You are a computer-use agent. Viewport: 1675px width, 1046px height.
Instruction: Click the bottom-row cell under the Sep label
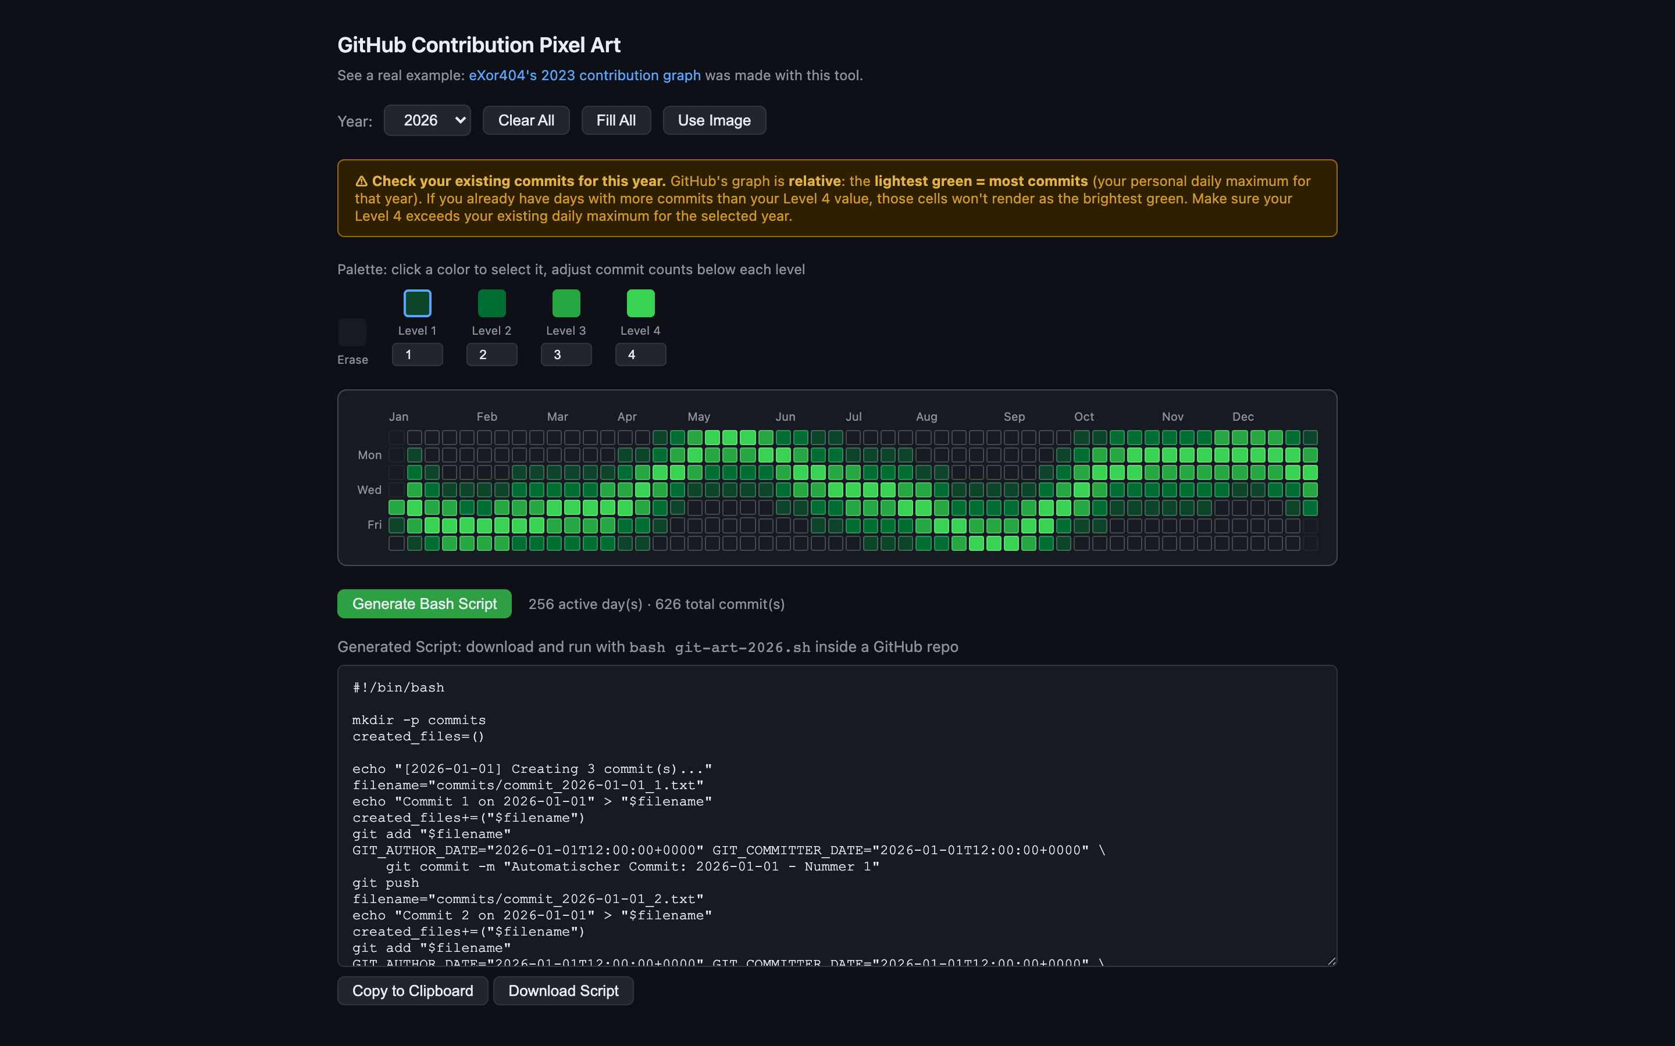point(1011,543)
